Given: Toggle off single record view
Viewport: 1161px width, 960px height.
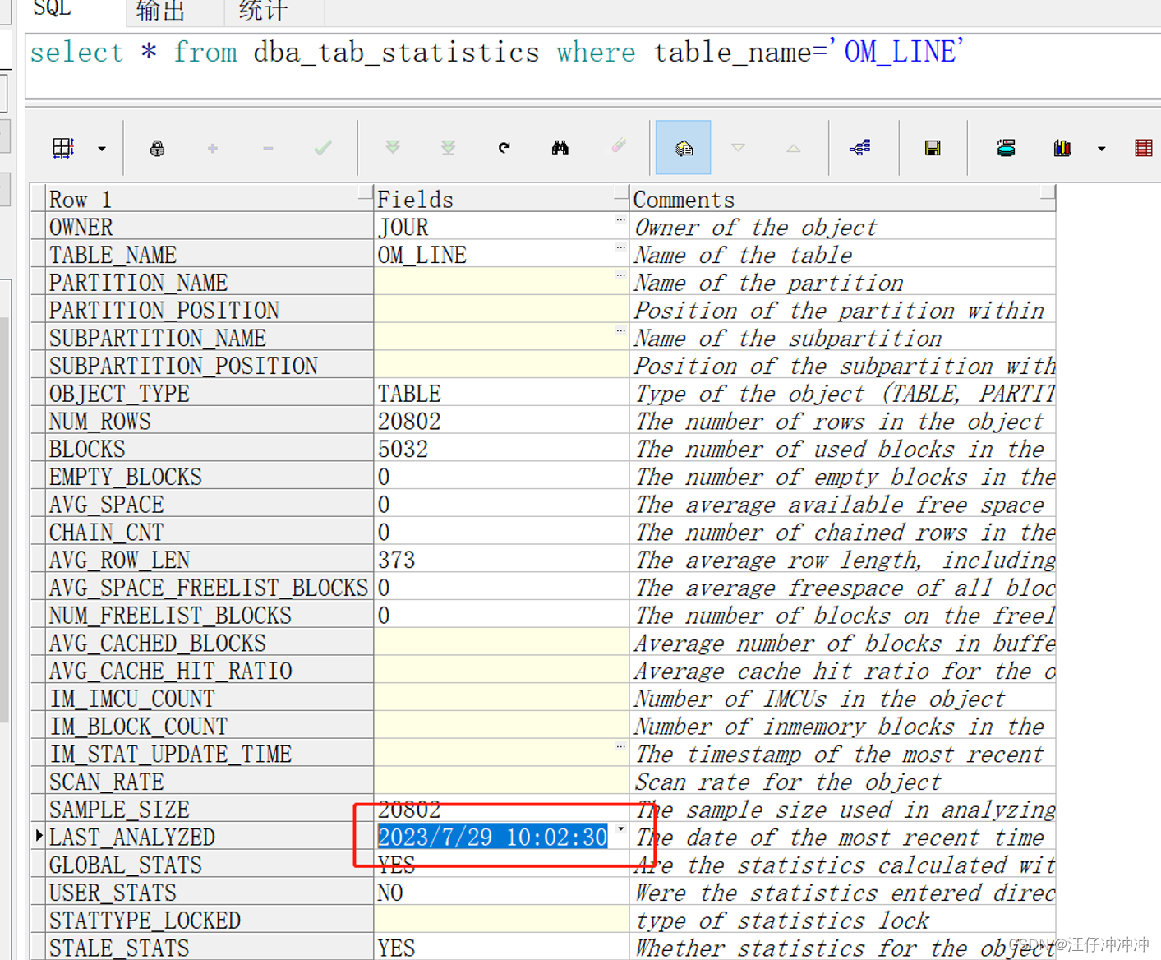Looking at the screenshot, I should point(683,148).
